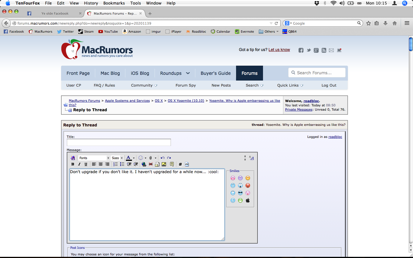Decrease indent in the editor
This screenshot has width=413, height=258.
point(129,164)
